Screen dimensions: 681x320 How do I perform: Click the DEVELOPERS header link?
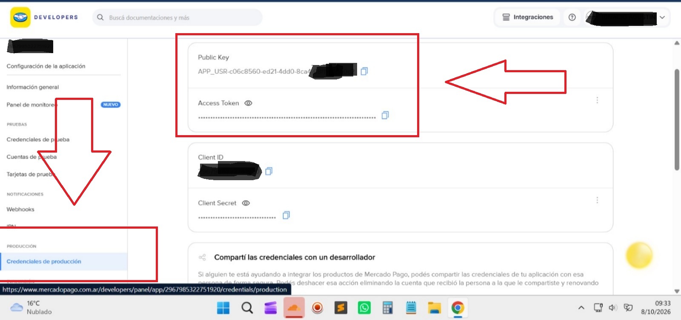tap(56, 17)
